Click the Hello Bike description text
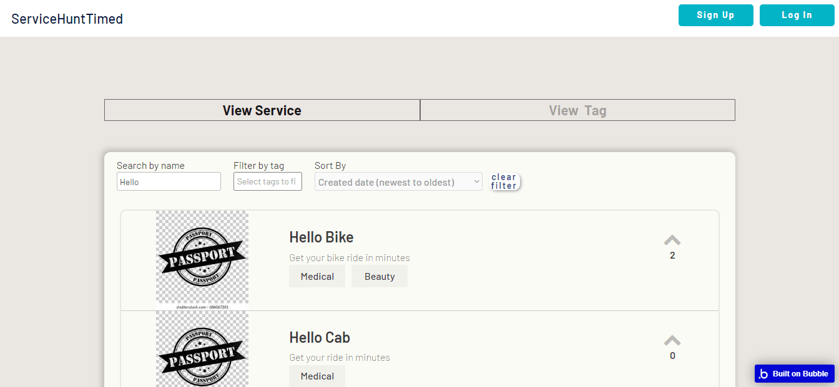Viewport: 839px width, 387px height. click(349, 258)
